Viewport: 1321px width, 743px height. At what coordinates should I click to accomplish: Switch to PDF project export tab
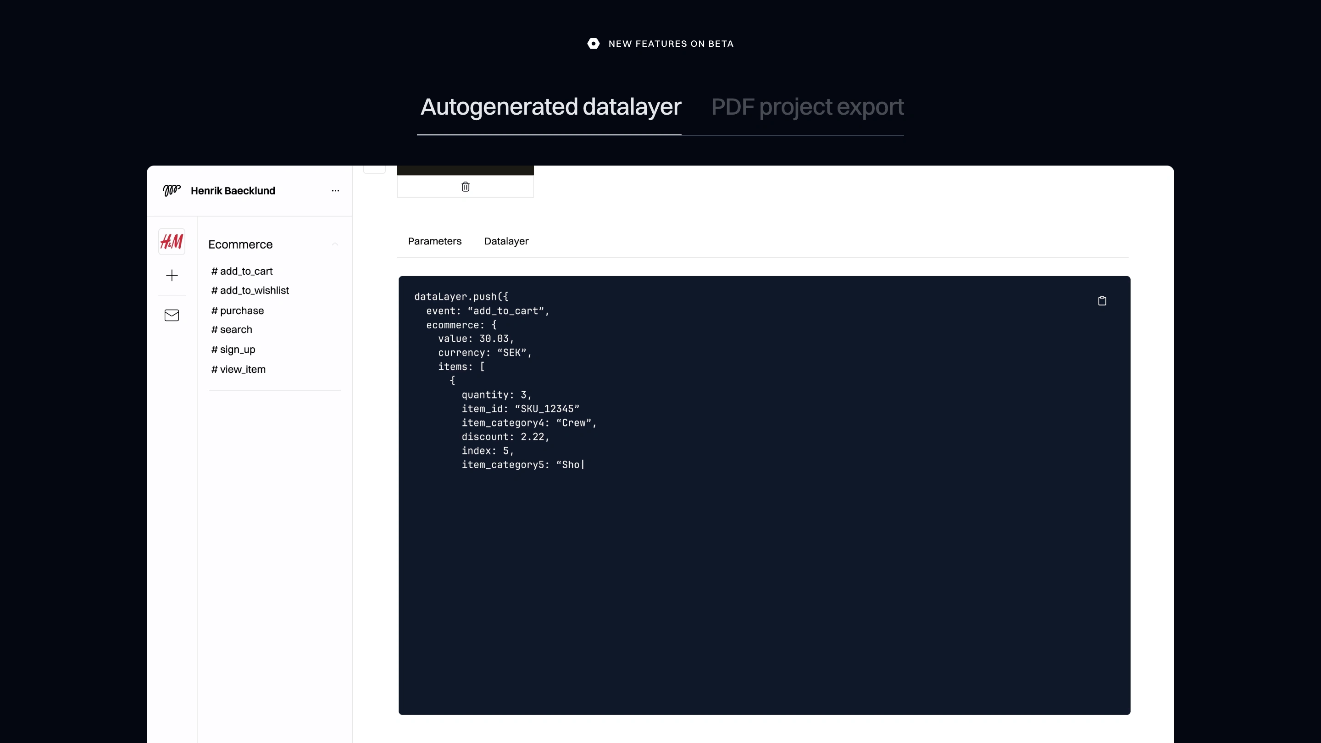click(807, 107)
